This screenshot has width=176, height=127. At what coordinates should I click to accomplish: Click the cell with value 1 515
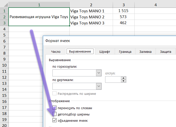(123, 11)
